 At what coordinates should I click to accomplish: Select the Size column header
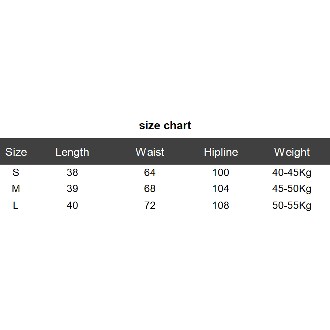click(16, 152)
